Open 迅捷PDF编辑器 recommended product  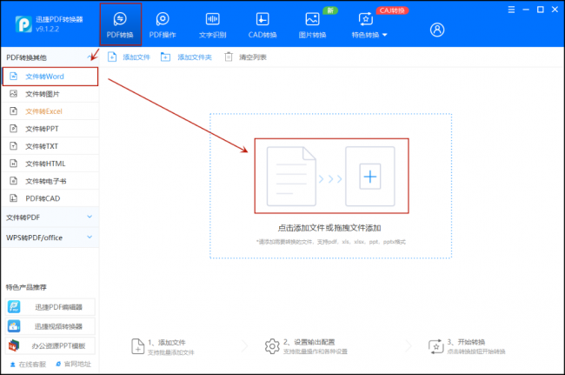pyautogui.click(x=50, y=307)
